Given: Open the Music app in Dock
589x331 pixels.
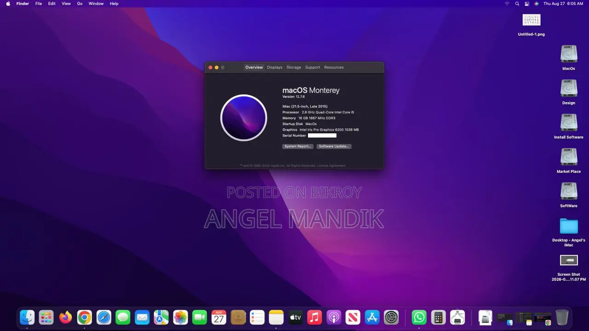Looking at the screenshot, I should pos(314,317).
